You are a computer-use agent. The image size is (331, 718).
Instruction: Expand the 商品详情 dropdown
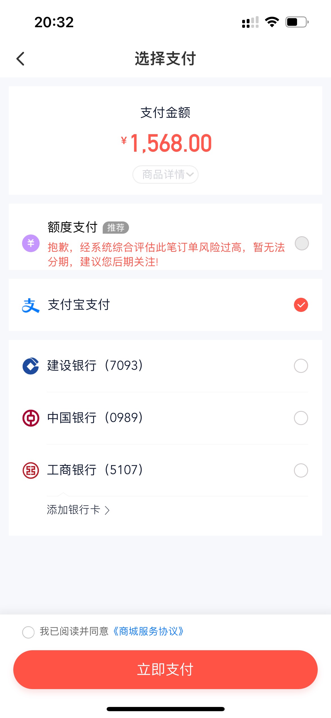pyautogui.click(x=165, y=174)
